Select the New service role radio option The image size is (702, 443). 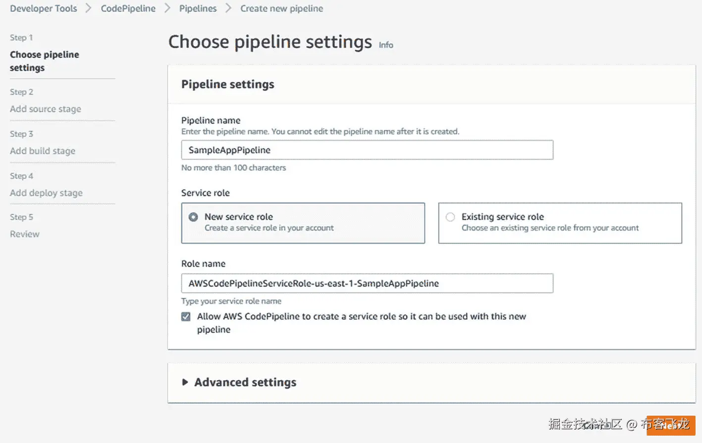point(193,217)
